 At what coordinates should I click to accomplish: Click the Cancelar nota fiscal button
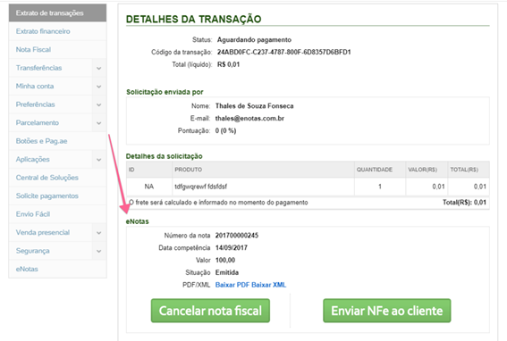pos(210,311)
